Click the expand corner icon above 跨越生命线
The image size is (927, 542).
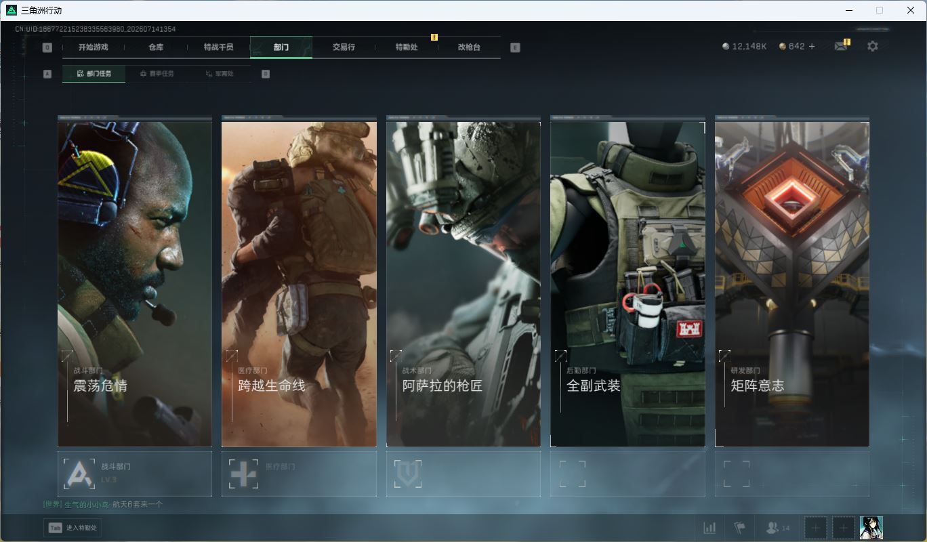(232, 356)
